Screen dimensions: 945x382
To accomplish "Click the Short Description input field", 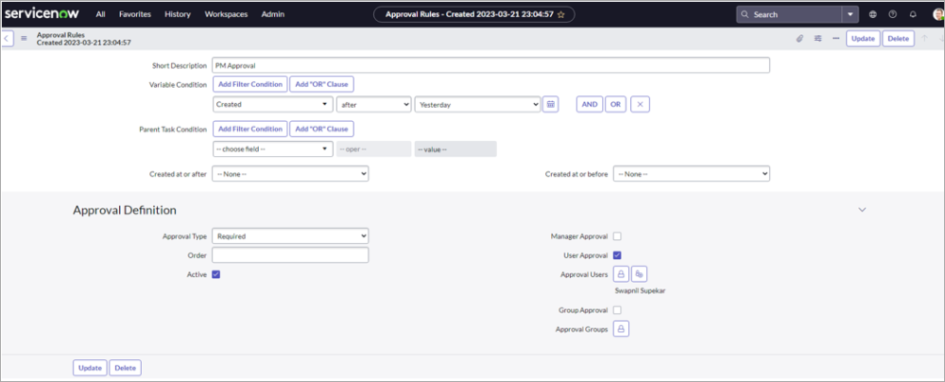I will 490,65.
